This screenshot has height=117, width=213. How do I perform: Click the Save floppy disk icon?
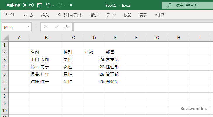pyautogui.click(x=40, y=6)
